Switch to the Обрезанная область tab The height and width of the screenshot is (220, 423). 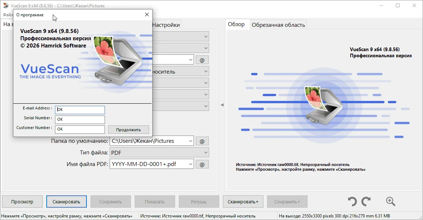pos(278,25)
